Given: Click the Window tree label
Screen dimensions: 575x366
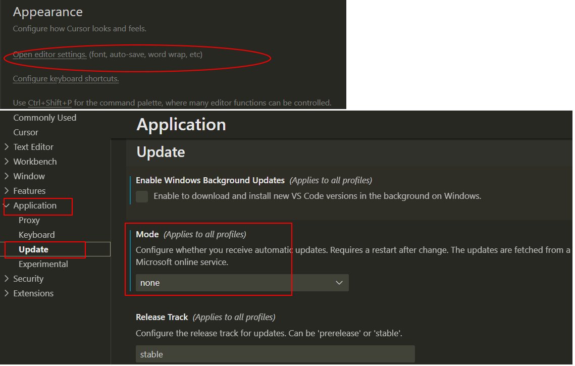Looking at the screenshot, I should point(29,176).
